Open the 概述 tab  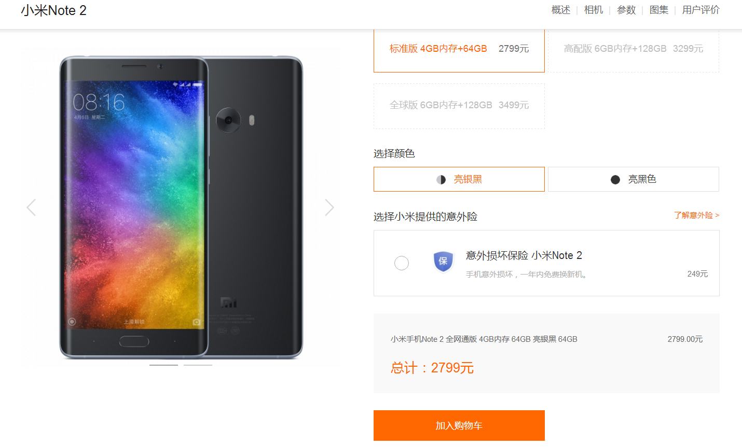pos(561,10)
